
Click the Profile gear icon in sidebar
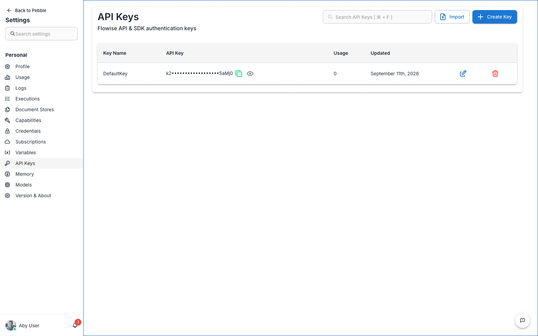[x=7, y=67]
